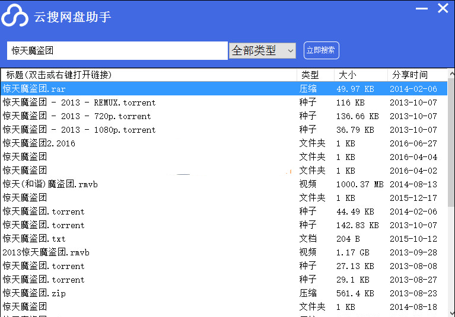Image resolution: width=455 pixels, height=317 pixels.
Task: Click scrollbar up arrow in results list
Action: coord(451,73)
